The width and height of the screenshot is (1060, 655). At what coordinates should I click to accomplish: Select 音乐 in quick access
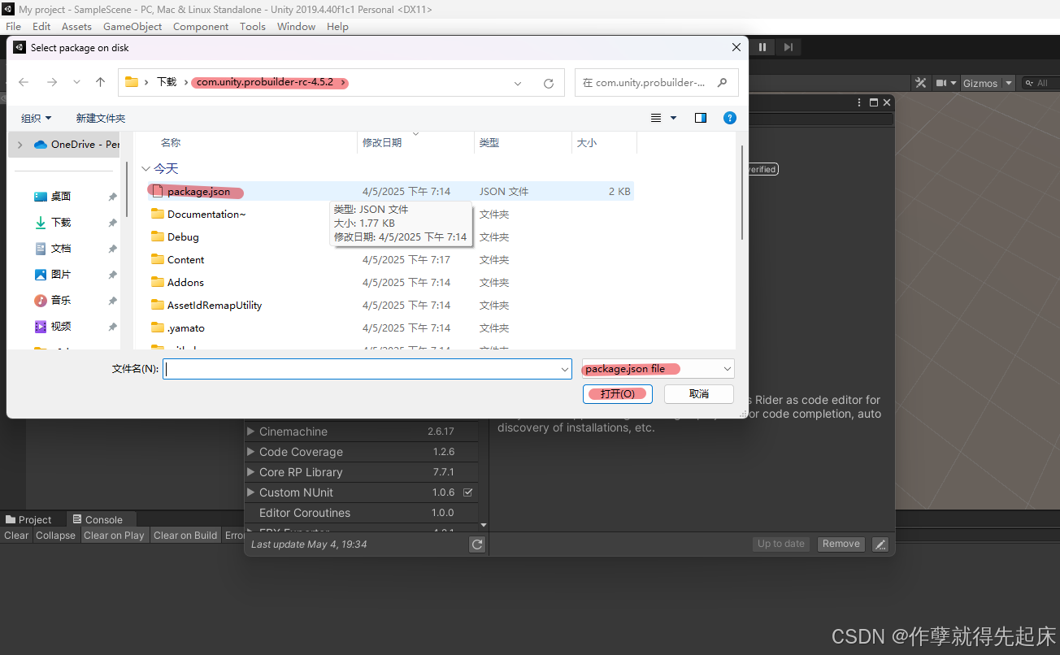[61, 301]
